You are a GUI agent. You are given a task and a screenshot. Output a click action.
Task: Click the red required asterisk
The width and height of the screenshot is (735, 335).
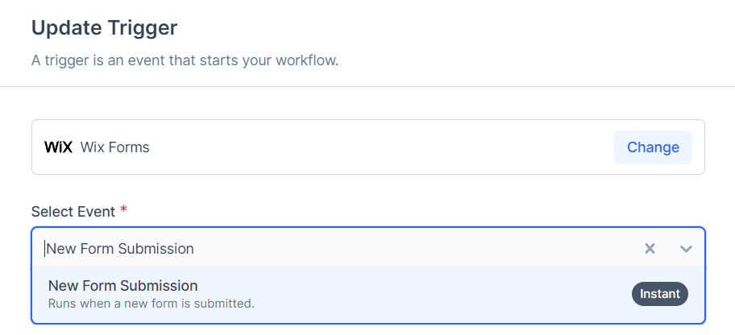point(123,211)
